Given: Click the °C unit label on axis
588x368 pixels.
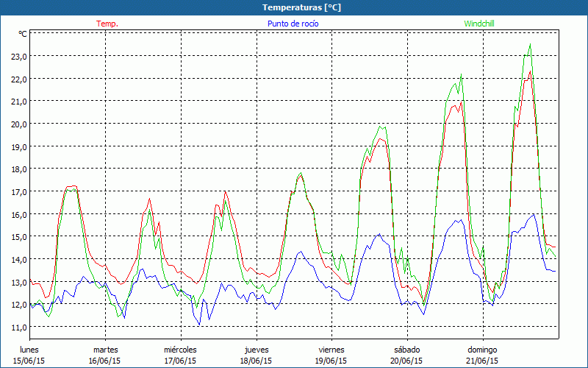Looking at the screenshot, I should (x=23, y=34).
